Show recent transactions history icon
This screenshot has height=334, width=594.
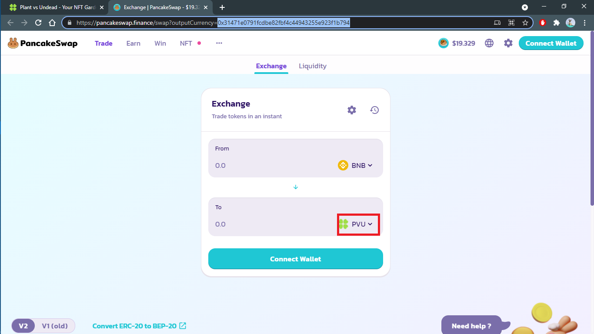pyautogui.click(x=374, y=110)
